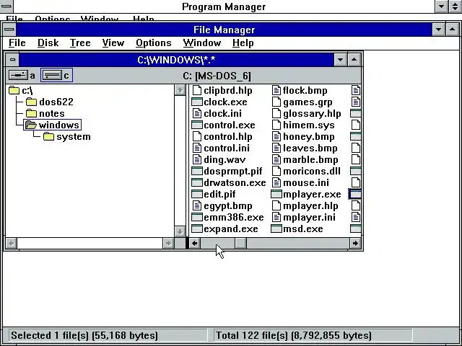
Task: Click the moricons.dll file icon
Action: [x=276, y=171]
